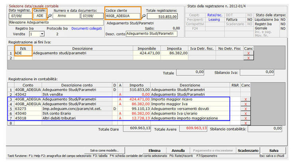
Task: Focus the Codice cliente field 40GB_ADEGUA
Action: tap(123, 16)
